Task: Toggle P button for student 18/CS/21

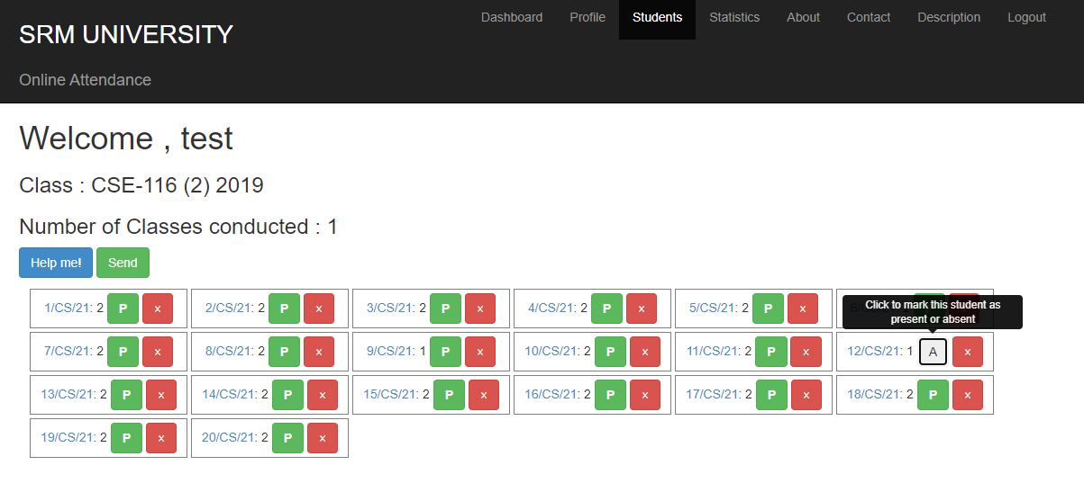Action: 933,395
